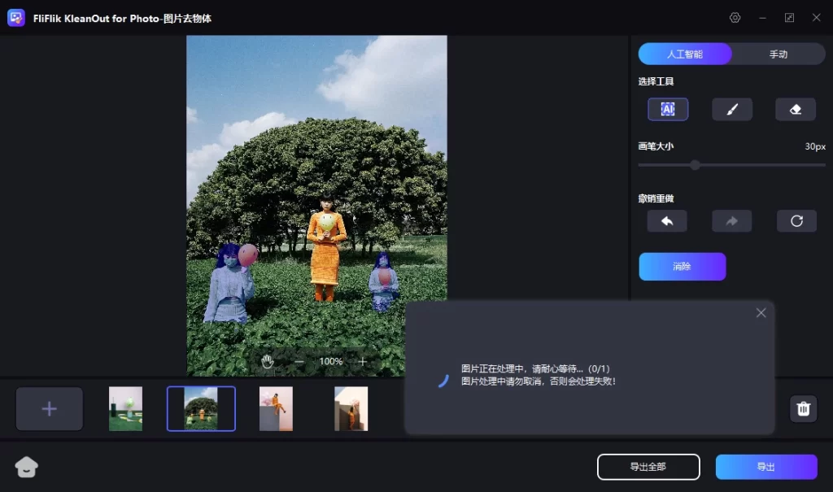The width and height of the screenshot is (833, 492).
Task: Zoom in with the plus icon
Action: click(363, 361)
